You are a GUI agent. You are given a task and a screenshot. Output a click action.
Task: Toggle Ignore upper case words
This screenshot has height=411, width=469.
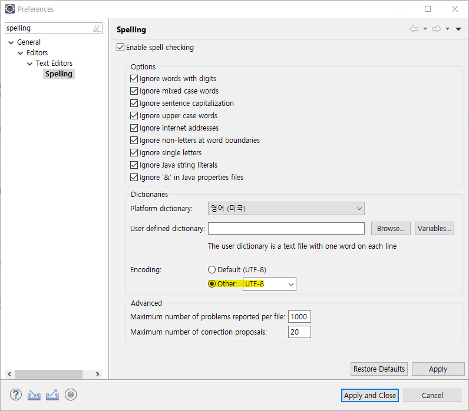pos(134,115)
